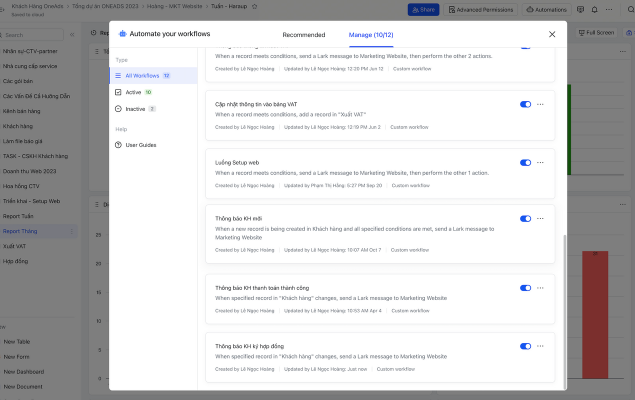Open Khách hàng table in sidebar

[x=18, y=126]
